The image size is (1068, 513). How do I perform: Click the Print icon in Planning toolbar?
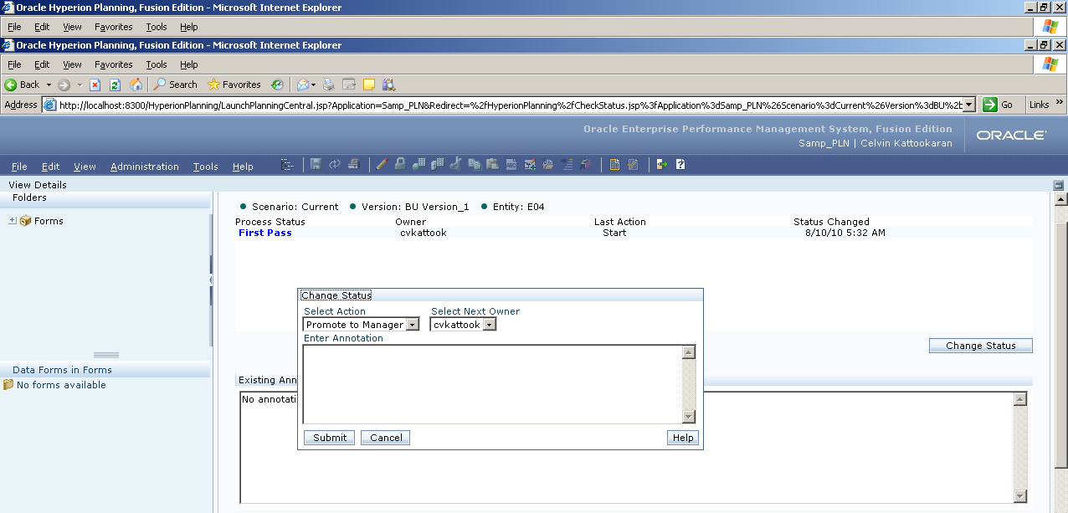(x=354, y=165)
